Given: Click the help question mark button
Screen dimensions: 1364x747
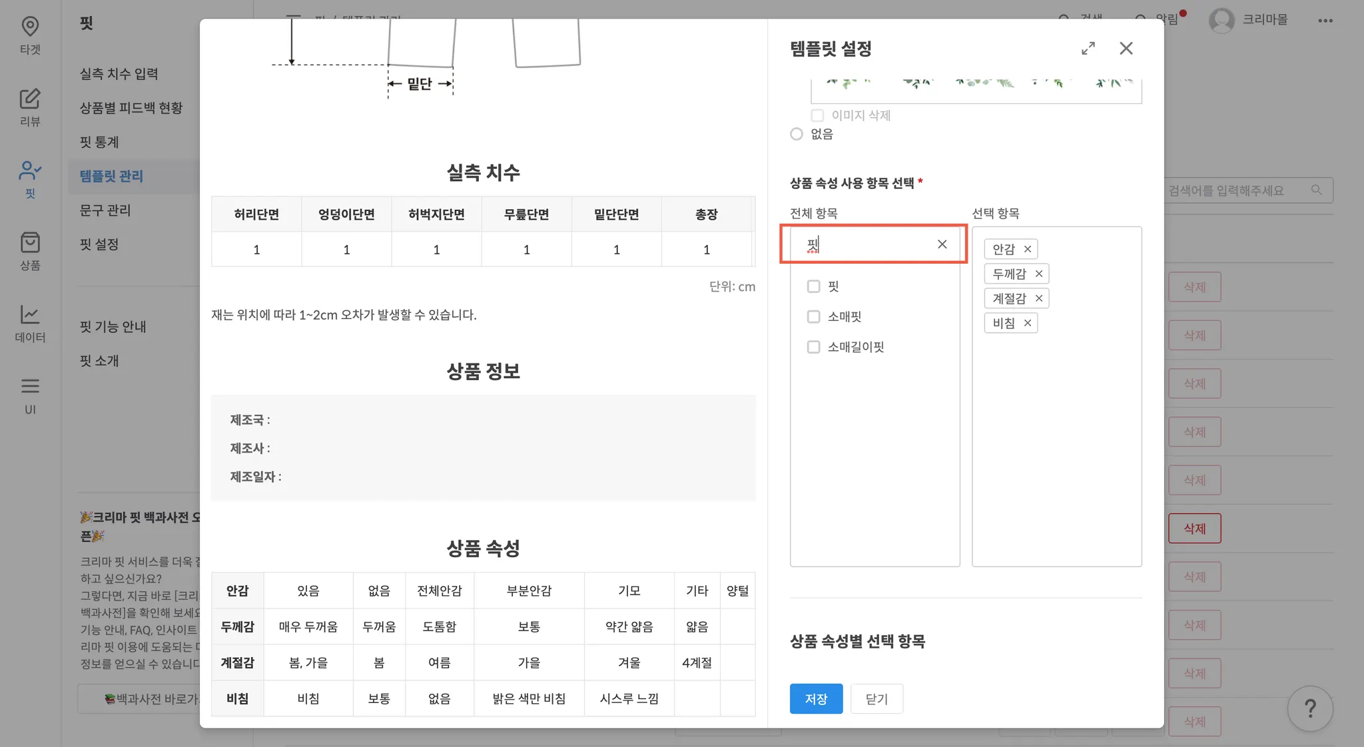Looking at the screenshot, I should point(1310,708).
